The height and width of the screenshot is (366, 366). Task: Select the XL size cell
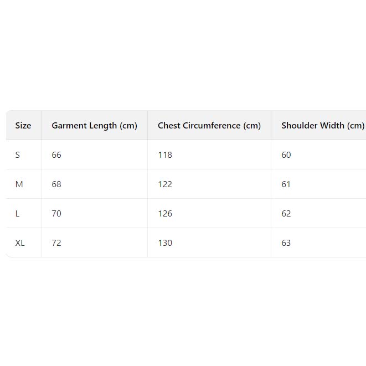point(20,243)
